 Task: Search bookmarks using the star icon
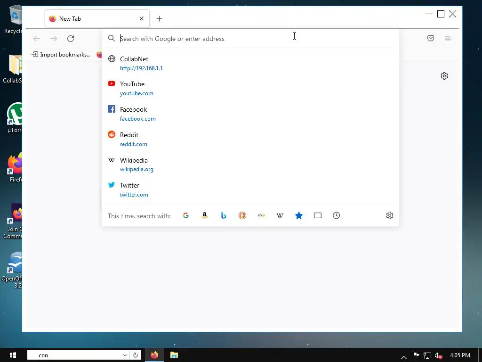point(299,215)
